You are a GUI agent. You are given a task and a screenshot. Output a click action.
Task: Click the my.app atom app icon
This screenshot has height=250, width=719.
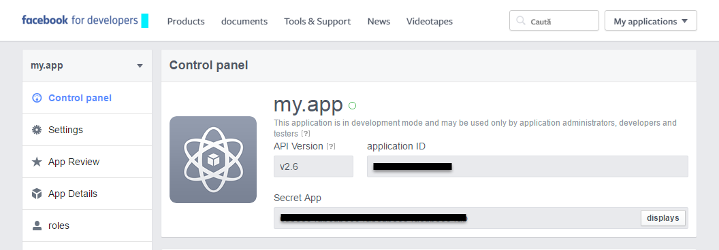pyautogui.click(x=213, y=160)
